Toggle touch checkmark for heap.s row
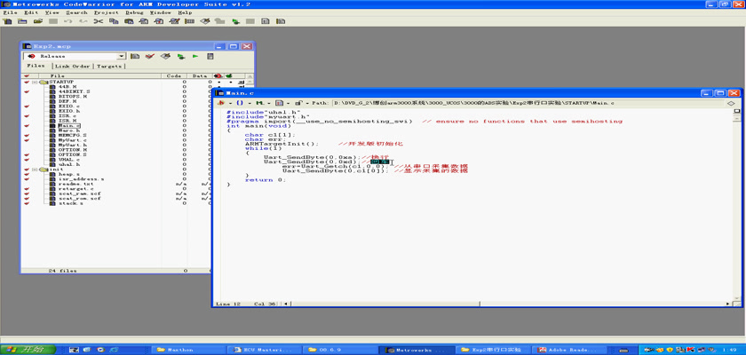The height and width of the screenshot is (355, 746). point(26,174)
